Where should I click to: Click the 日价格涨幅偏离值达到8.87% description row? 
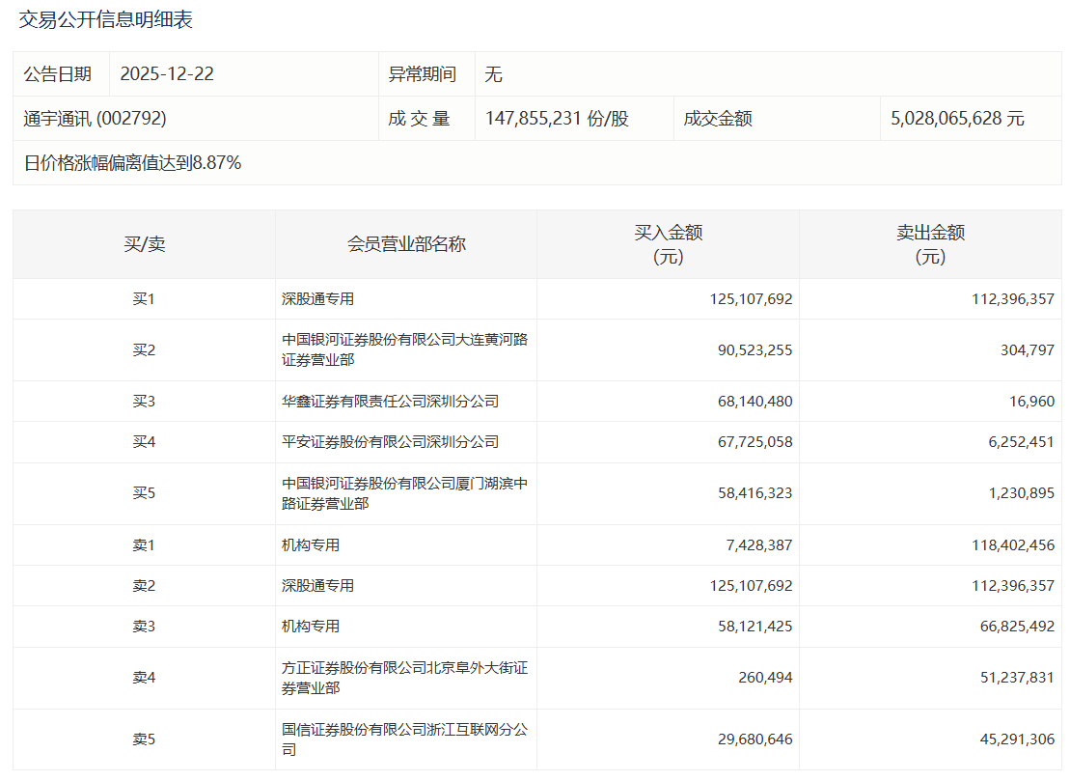[x=133, y=163]
